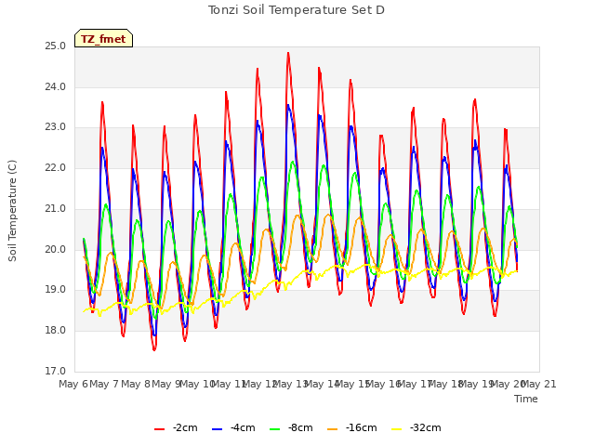Screen dimensions: 595x446
Task: Click the Time axis label
Action: pyautogui.click(x=526, y=399)
